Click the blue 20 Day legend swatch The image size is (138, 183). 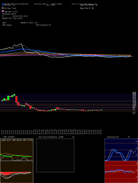pyautogui.click(x=3, y=5)
